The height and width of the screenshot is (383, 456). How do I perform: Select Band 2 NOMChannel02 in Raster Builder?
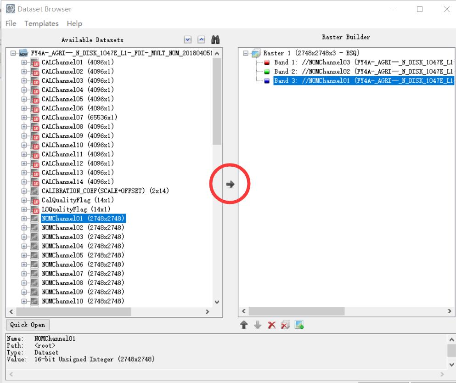[364, 72]
